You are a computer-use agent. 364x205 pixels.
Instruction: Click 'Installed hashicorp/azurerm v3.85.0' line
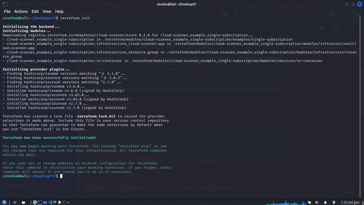tap(66, 99)
